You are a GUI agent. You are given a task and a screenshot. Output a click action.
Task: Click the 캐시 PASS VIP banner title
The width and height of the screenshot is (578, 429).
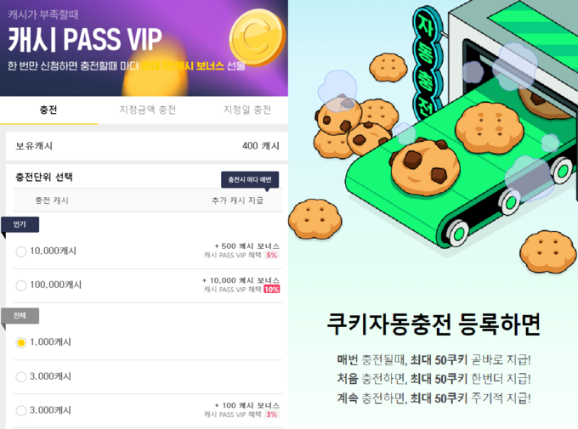point(85,39)
